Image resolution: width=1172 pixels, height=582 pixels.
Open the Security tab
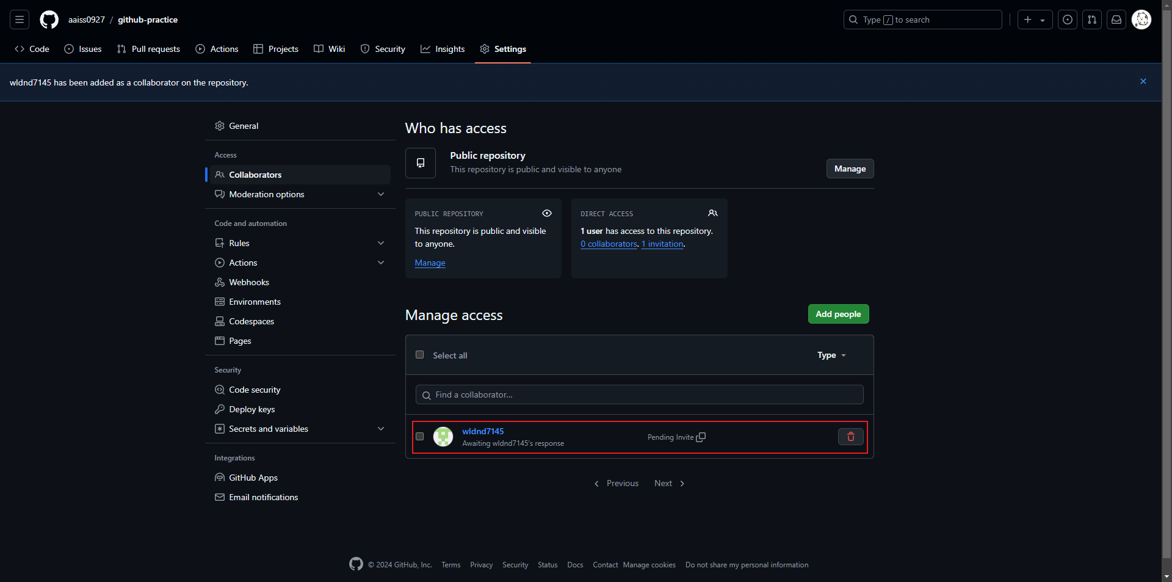383,49
